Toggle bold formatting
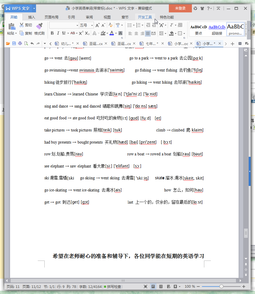Screen dimensions: 255x294 pyautogui.click(x=52, y=33)
